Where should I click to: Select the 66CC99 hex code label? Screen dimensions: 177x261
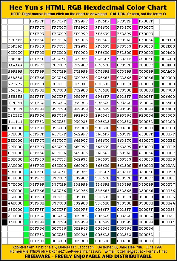point(59,147)
